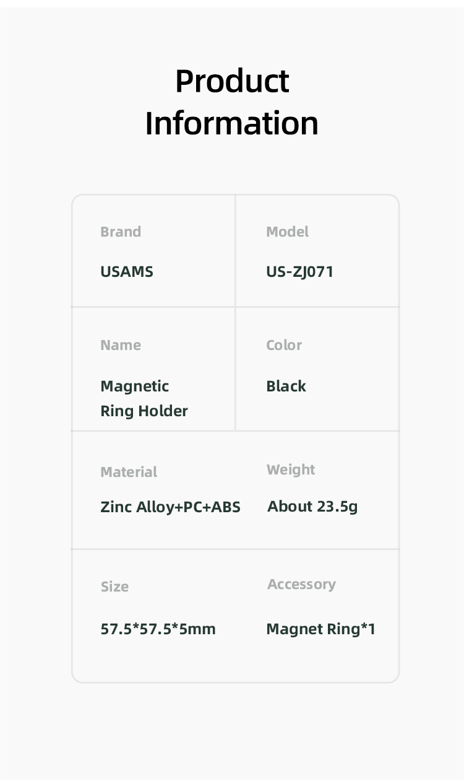The image size is (464, 781).
Task: Select the Model label
Action: (x=287, y=232)
